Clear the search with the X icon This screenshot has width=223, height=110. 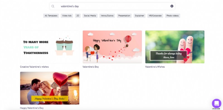coord(172,6)
